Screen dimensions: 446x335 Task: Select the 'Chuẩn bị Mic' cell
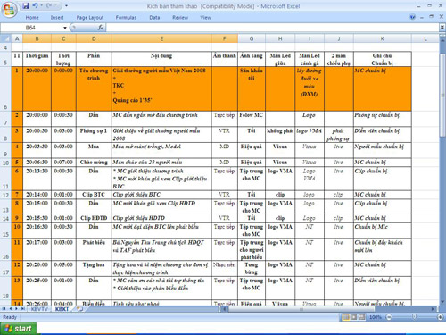[x=383, y=230]
